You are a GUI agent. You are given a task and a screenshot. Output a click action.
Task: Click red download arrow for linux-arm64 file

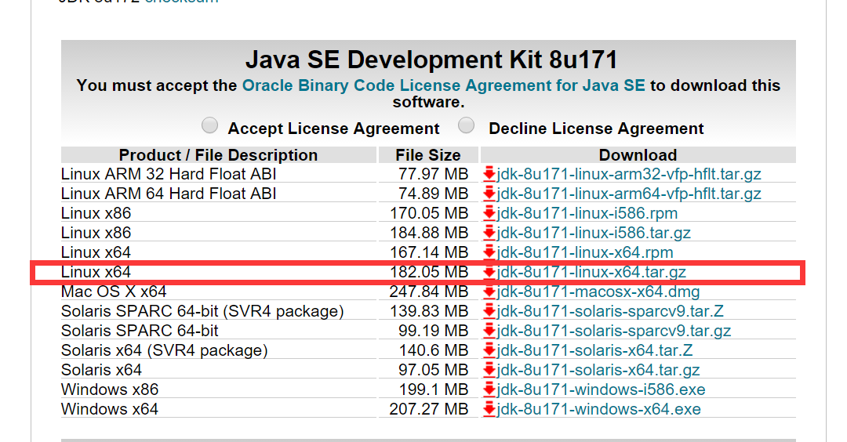tap(489, 194)
